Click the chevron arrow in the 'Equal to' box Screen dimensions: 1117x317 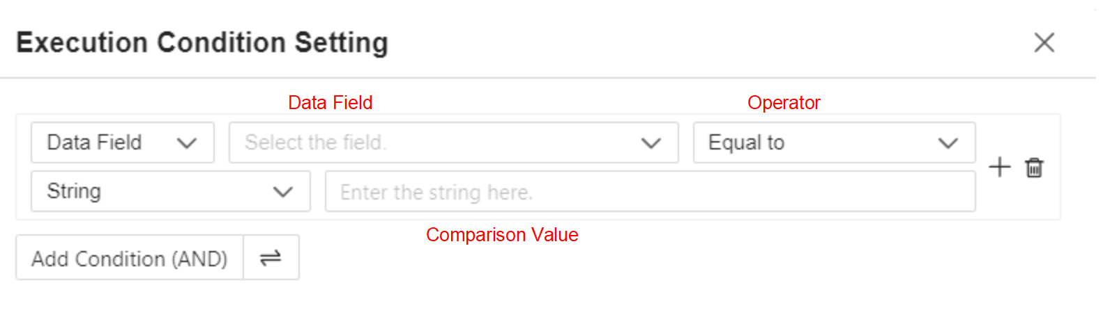point(948,143)
